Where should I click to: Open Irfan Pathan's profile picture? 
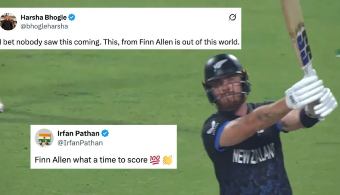(x=44, y=138)
